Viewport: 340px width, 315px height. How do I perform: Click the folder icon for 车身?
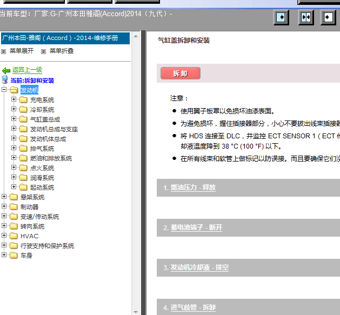[14, 256]
